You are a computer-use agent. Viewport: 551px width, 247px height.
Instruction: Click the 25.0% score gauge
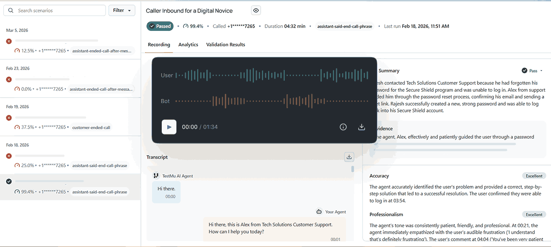17,165
